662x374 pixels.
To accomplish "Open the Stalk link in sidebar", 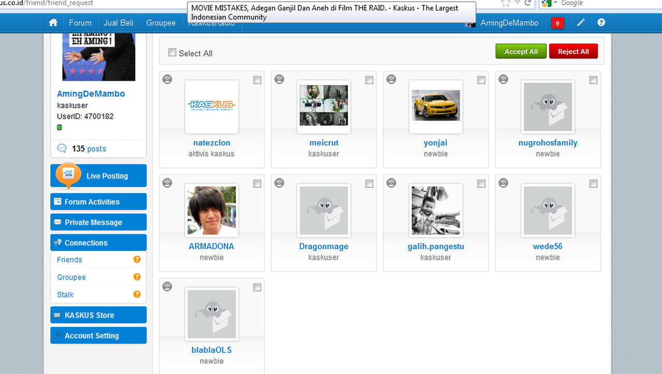I will 65,294.
